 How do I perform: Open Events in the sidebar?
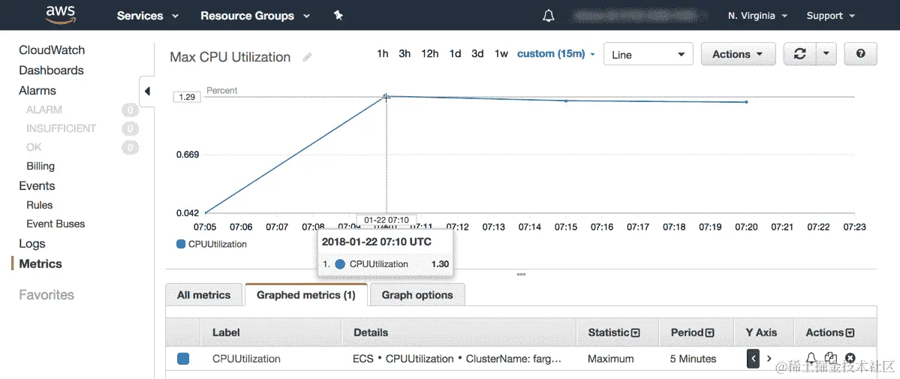pos(37,185)
